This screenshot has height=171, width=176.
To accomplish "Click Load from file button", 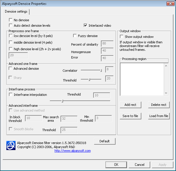I will pos(159,116).
